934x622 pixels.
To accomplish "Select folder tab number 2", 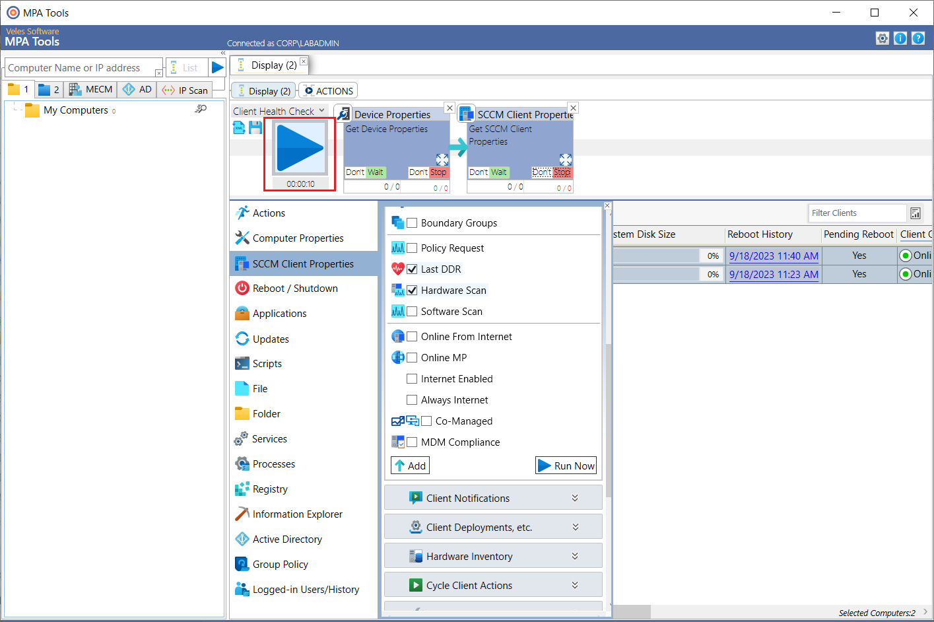I will (49, 89).
